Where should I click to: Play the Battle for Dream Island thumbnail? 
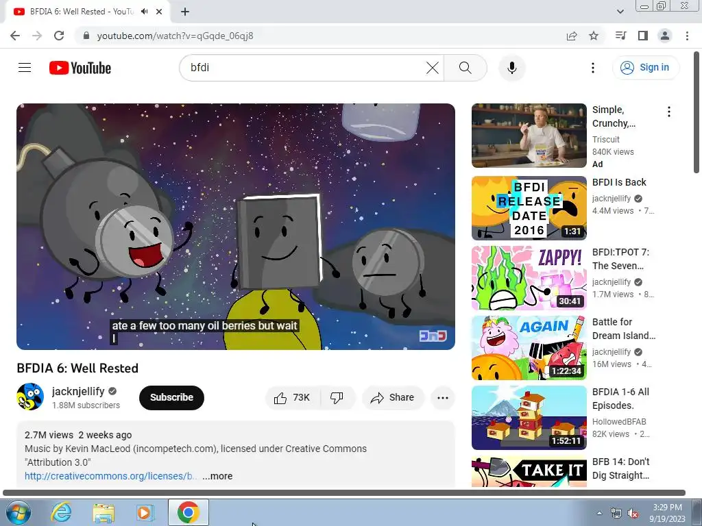click(x=529, y=347)
